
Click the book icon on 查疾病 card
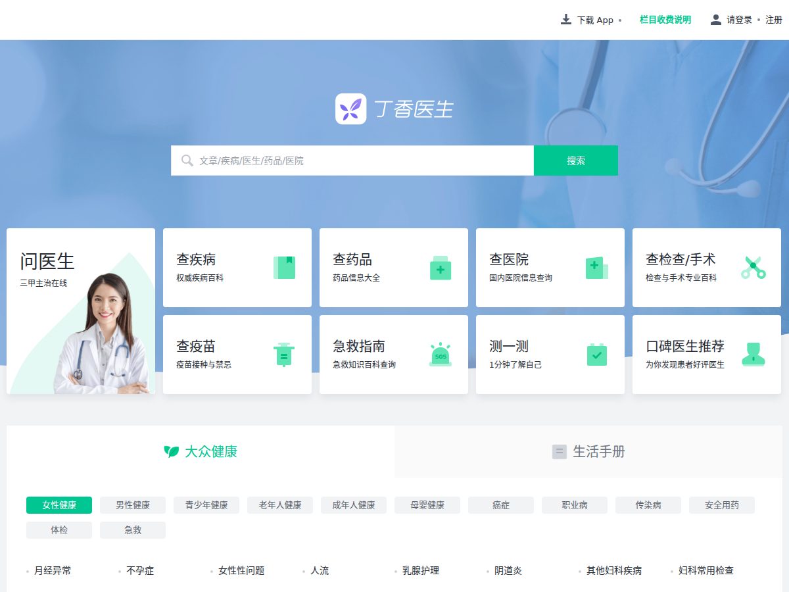(x=285, y=268)
